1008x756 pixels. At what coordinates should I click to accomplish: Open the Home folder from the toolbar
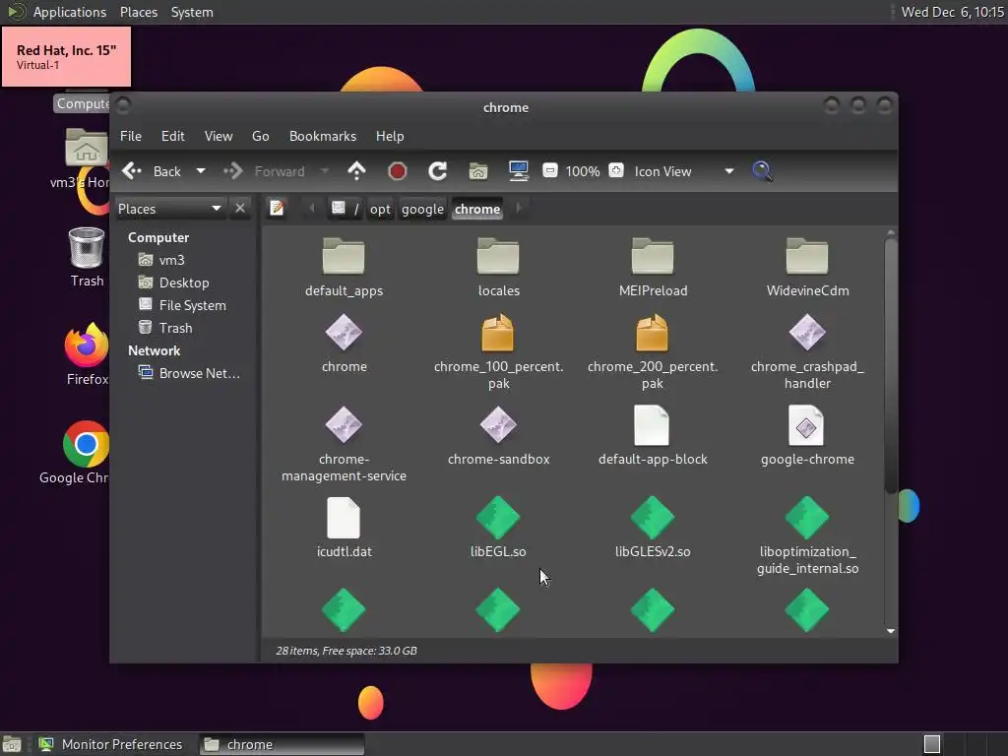(x=478, y=171)
